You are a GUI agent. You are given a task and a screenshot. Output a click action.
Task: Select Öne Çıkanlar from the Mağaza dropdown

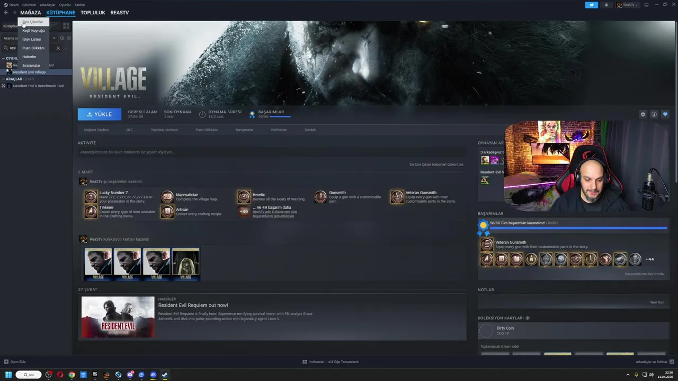point(33,22)
